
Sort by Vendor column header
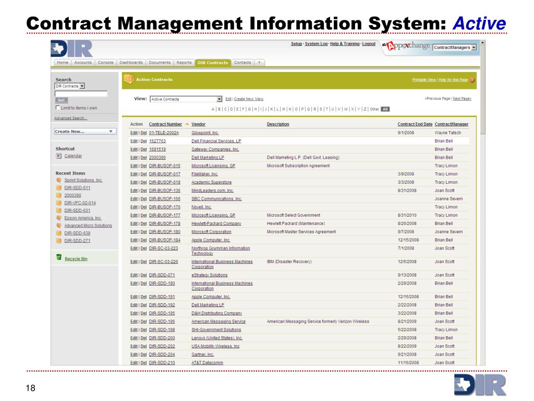point(198,124)
